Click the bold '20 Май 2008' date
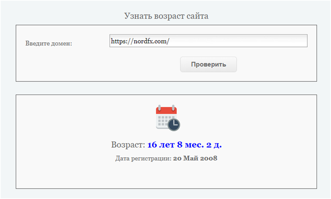 point(195,158)
